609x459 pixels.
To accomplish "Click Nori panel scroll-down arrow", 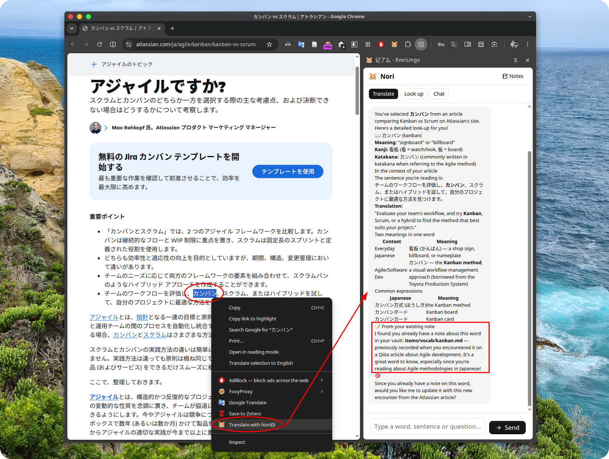I will [x=529, y=409].
